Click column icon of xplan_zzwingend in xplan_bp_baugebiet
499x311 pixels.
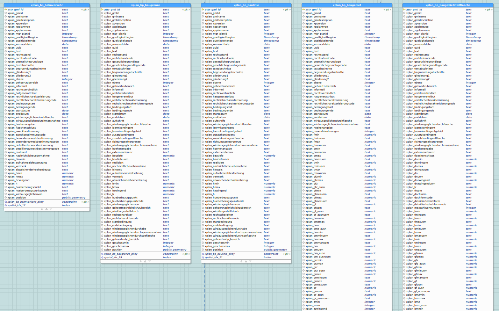point(304,309)
